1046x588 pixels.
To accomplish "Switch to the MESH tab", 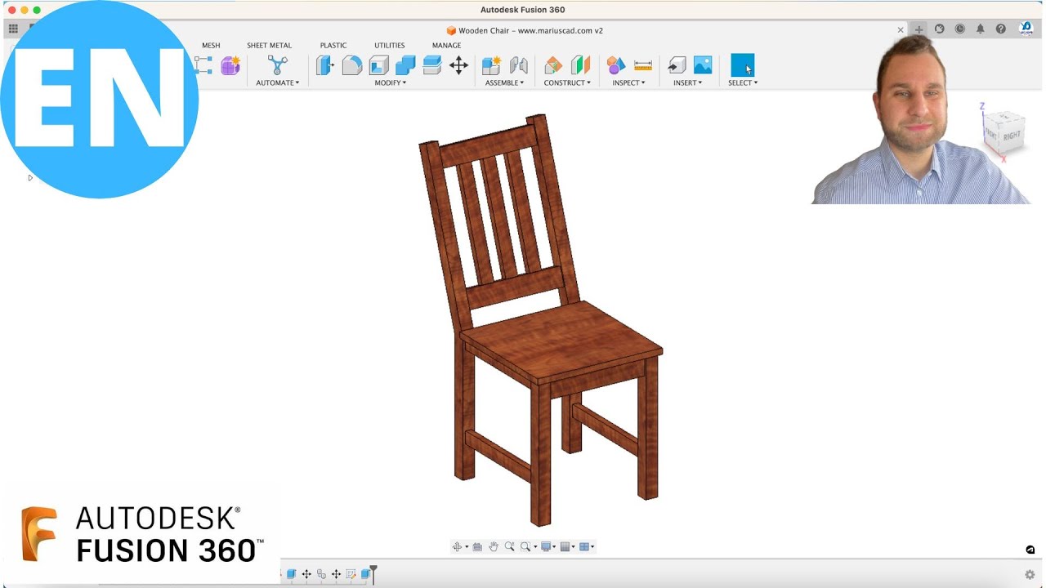I will [211, 46].
